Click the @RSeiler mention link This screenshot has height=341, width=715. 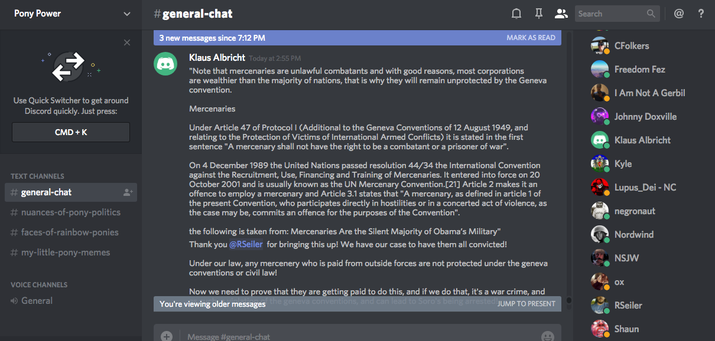pos(245,244)
